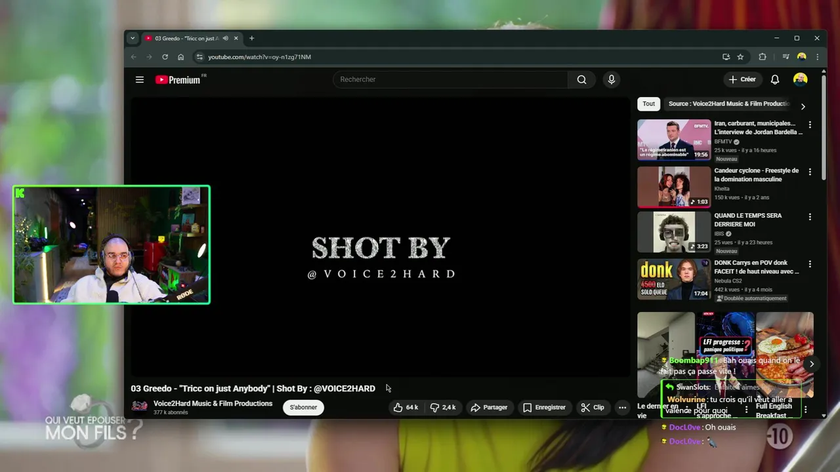Start voice search with microphone icon
The height and width of the screenshot is (472, 840).
point(612,79)
